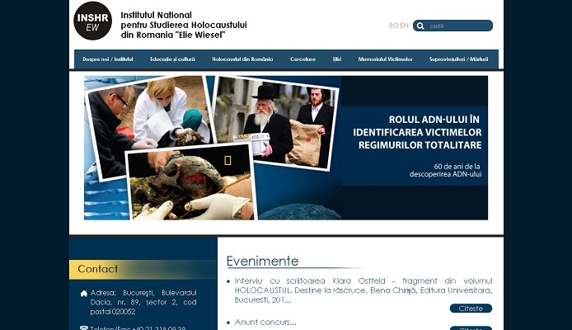This screenshot has height=330, width=572.
Task: Click the institute title text in header
Action: click(184, 26)
